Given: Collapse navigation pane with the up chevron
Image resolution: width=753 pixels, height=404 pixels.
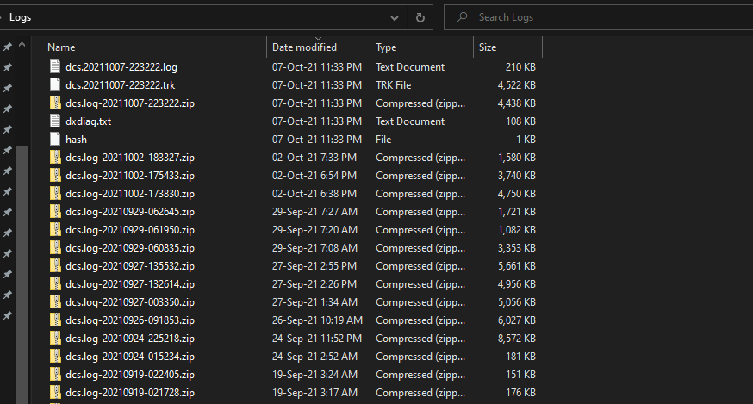Looking at the screenshot, I should 22,45.
